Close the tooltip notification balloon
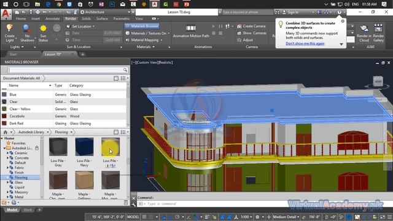The width and height of the screenshot is (393, 221). pyautogui.click(x=343, y=21)
